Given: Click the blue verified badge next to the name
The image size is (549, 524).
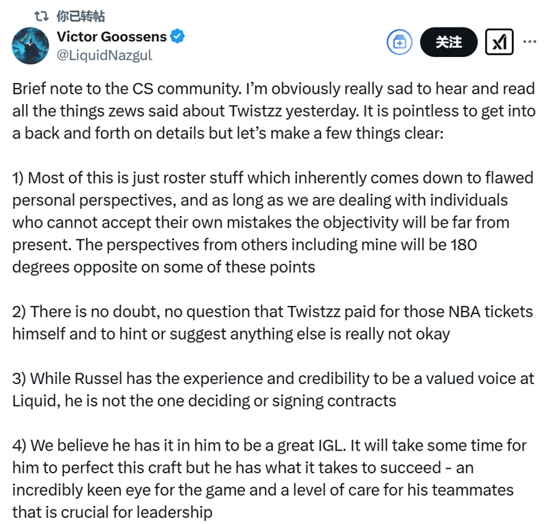Looking at the screenshot, I should [177, 36].
